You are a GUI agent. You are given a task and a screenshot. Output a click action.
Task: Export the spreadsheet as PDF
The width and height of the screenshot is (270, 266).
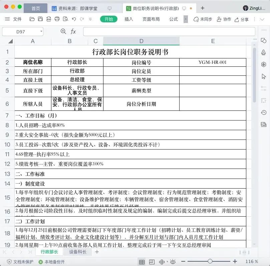tap(49, 19)
